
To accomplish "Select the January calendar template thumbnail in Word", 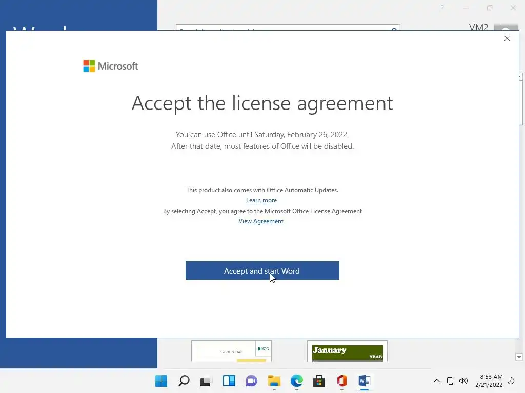I will tap(347, 351).
